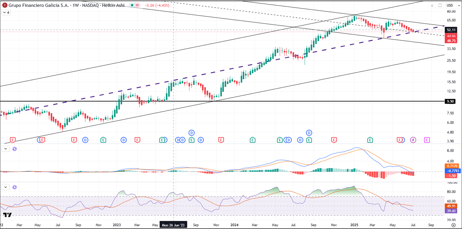Viewport: 462px width, 229px height.
Task: Click the square frame icon next to USD
Action: pyautogui.click(x=440, y=5)
